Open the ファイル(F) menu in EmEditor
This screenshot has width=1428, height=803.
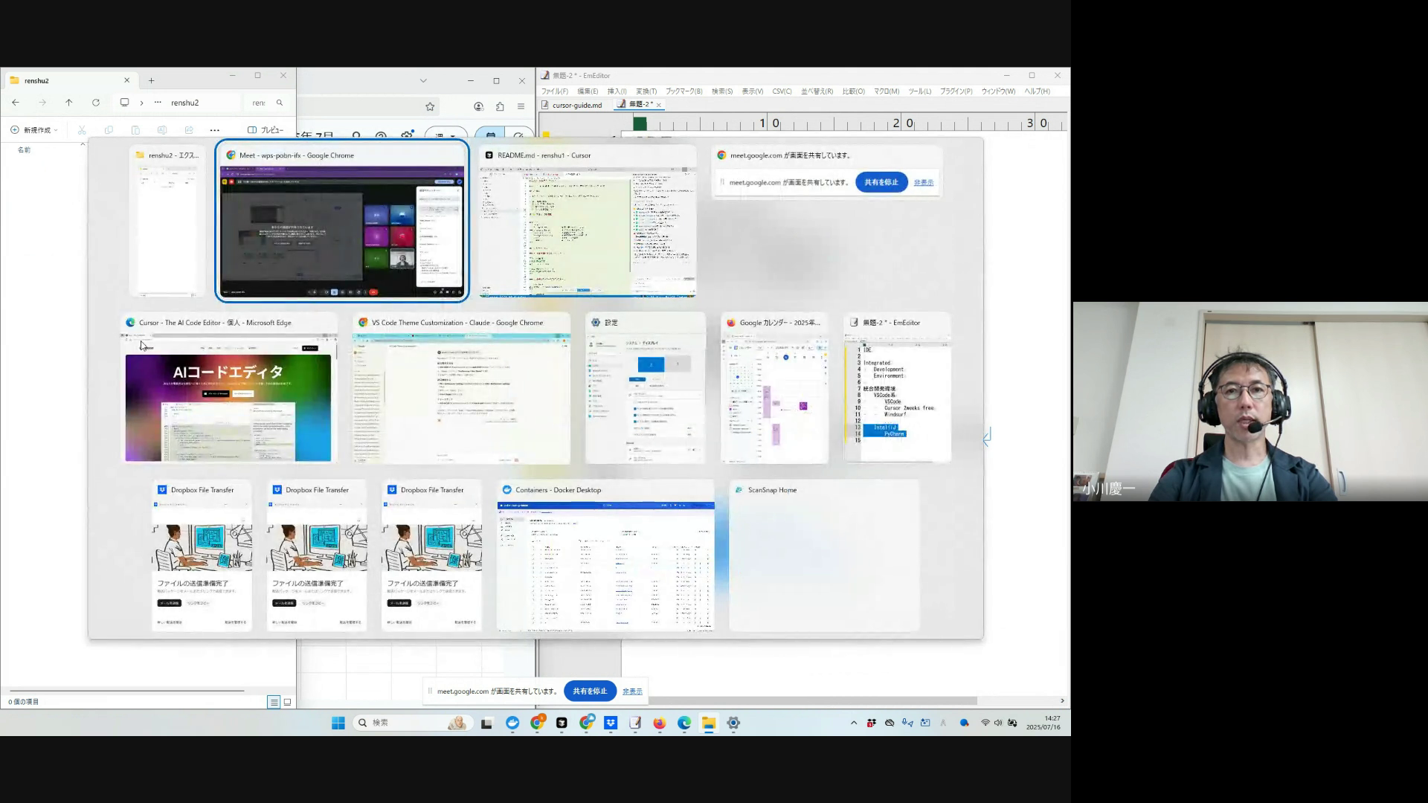coord(554,91)
